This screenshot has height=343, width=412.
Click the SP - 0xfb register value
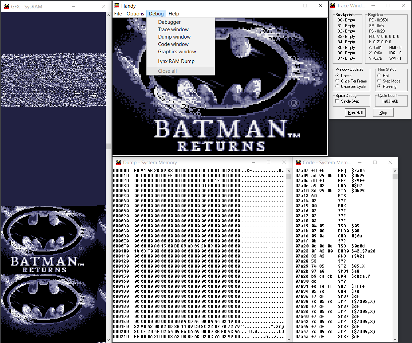coord(376,25)
